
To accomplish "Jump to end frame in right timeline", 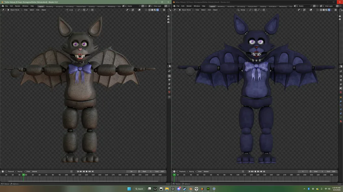I will pos(264,172).
